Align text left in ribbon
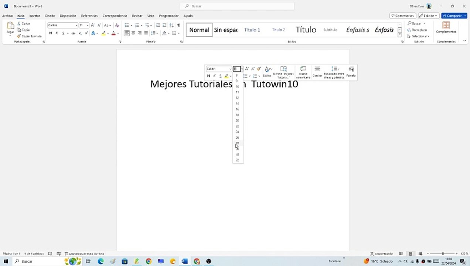The height and width of the screenshot is (266, 470). (127, 33)
